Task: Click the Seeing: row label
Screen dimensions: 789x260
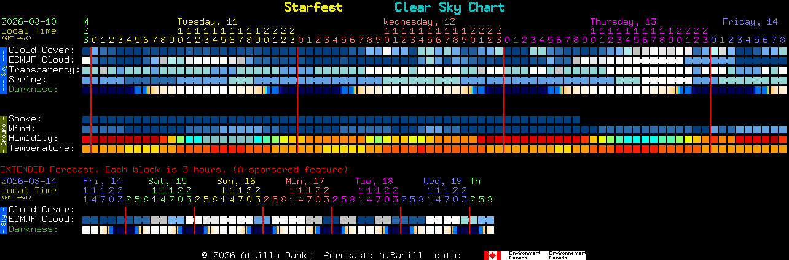Action: click(28, 80)
